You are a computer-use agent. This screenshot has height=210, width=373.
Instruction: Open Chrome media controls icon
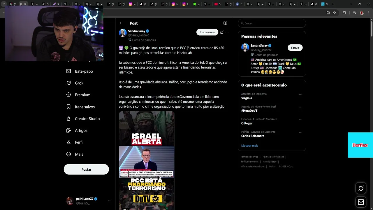pyautogui.click(x=355, y=13)
